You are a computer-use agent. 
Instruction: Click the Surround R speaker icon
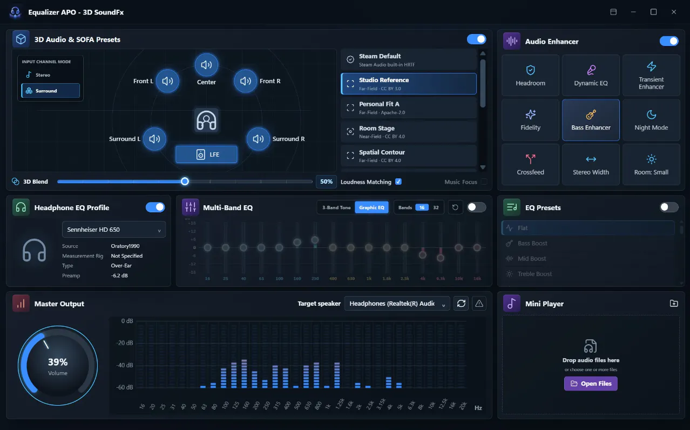point(258,139)
